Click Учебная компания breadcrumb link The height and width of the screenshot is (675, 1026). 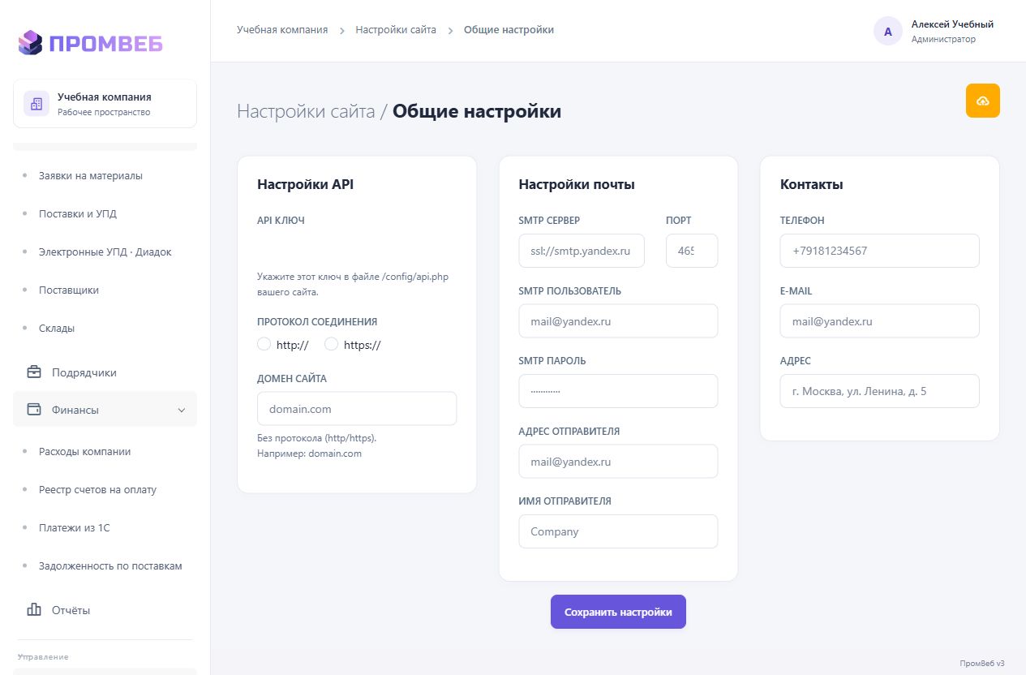282,30
